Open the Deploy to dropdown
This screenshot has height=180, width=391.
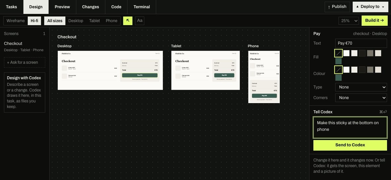point(370,7)
